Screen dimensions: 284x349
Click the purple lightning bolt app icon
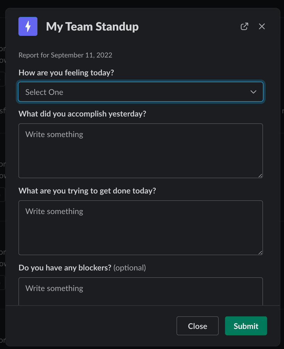pyautogui.click(x=28, y=26)
